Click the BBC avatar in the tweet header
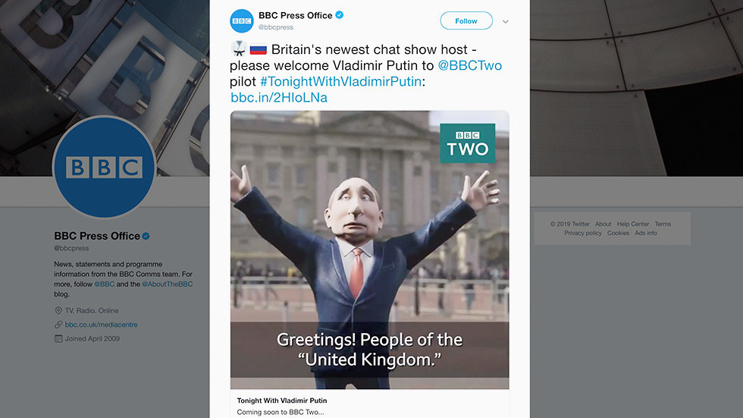The height and width of the screenshot is (418, 743). click(242, 20)
